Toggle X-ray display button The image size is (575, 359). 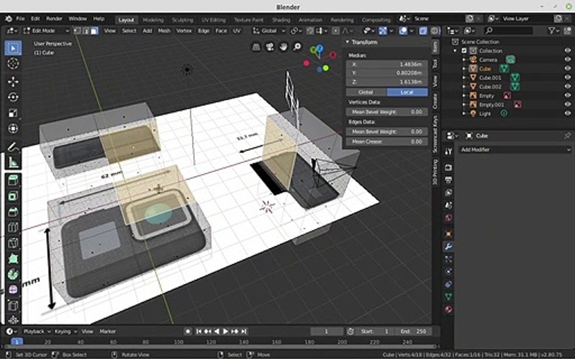(422, 31)
